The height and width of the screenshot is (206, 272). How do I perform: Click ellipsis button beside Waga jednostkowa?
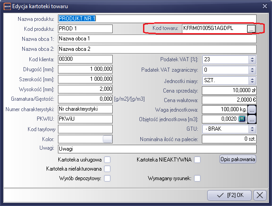[x=252, y=109]
